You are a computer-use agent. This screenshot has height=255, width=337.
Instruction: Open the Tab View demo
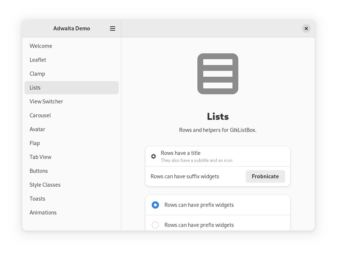[x=40, y=157]
